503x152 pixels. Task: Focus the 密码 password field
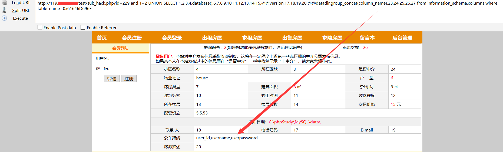tap(129, 68)
